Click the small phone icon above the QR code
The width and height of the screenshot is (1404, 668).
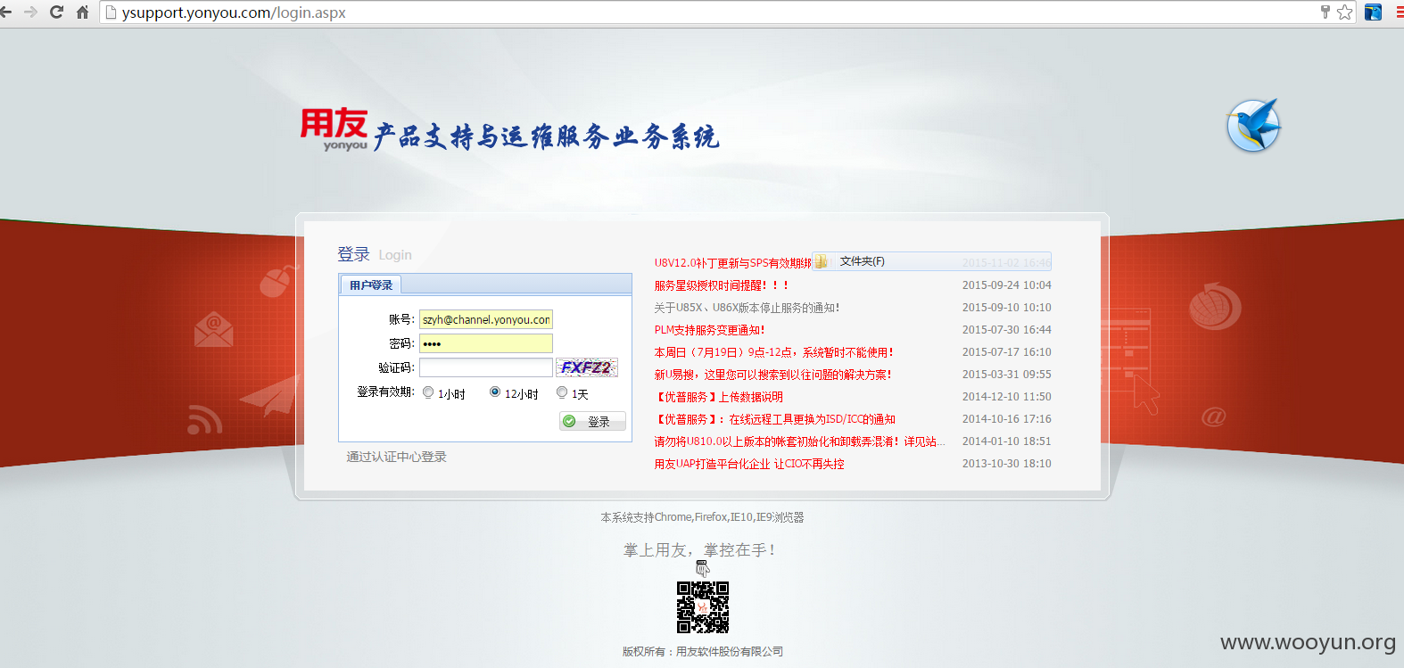tap(703, 568)
